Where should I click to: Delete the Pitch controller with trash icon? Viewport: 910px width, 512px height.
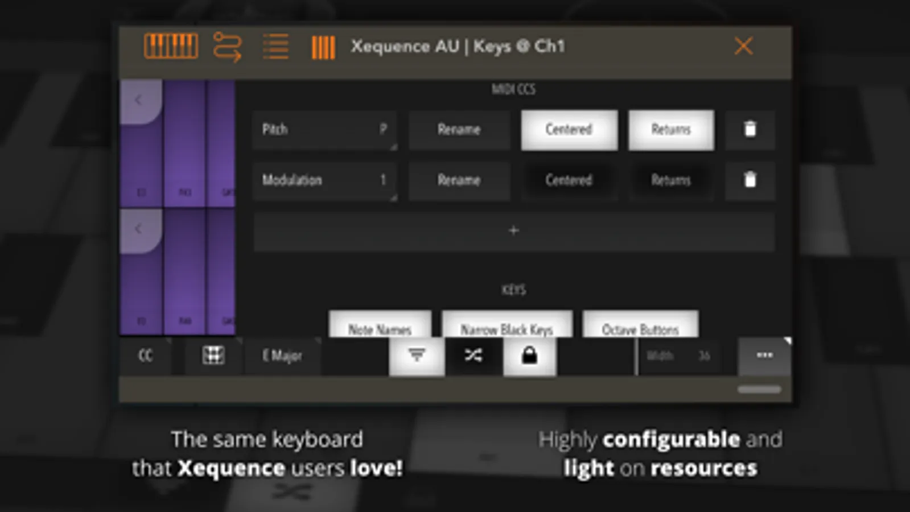[x=750, y=129]
